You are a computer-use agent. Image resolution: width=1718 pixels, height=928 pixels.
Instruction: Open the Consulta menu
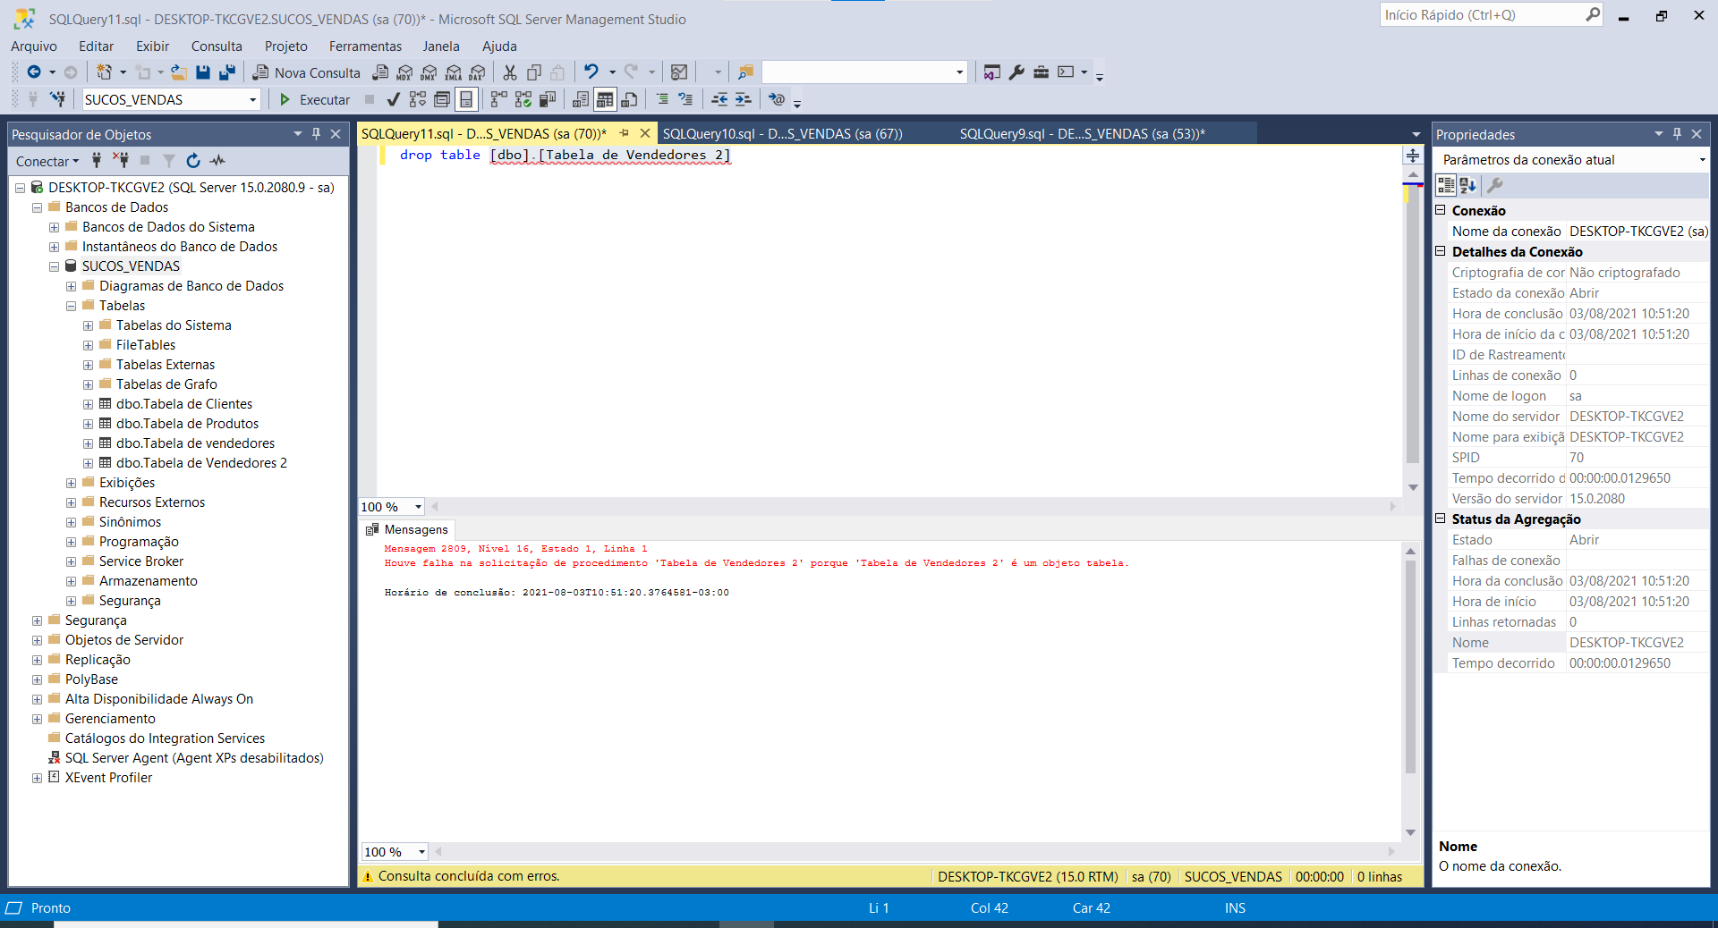(217, 46)
